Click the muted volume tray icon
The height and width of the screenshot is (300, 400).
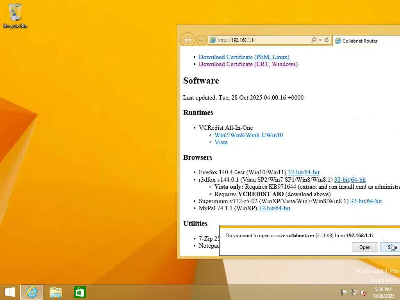pos(363,293)
